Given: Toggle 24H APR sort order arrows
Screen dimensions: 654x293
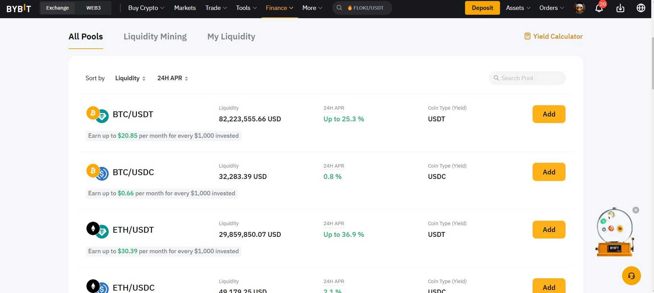Looking at the screenshot, I should [x=186, y=78].
